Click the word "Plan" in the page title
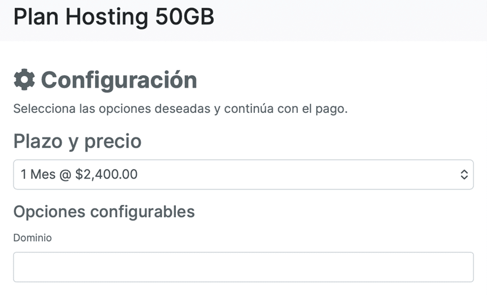Viewport: 487px width, 295px height. [36, 17]
